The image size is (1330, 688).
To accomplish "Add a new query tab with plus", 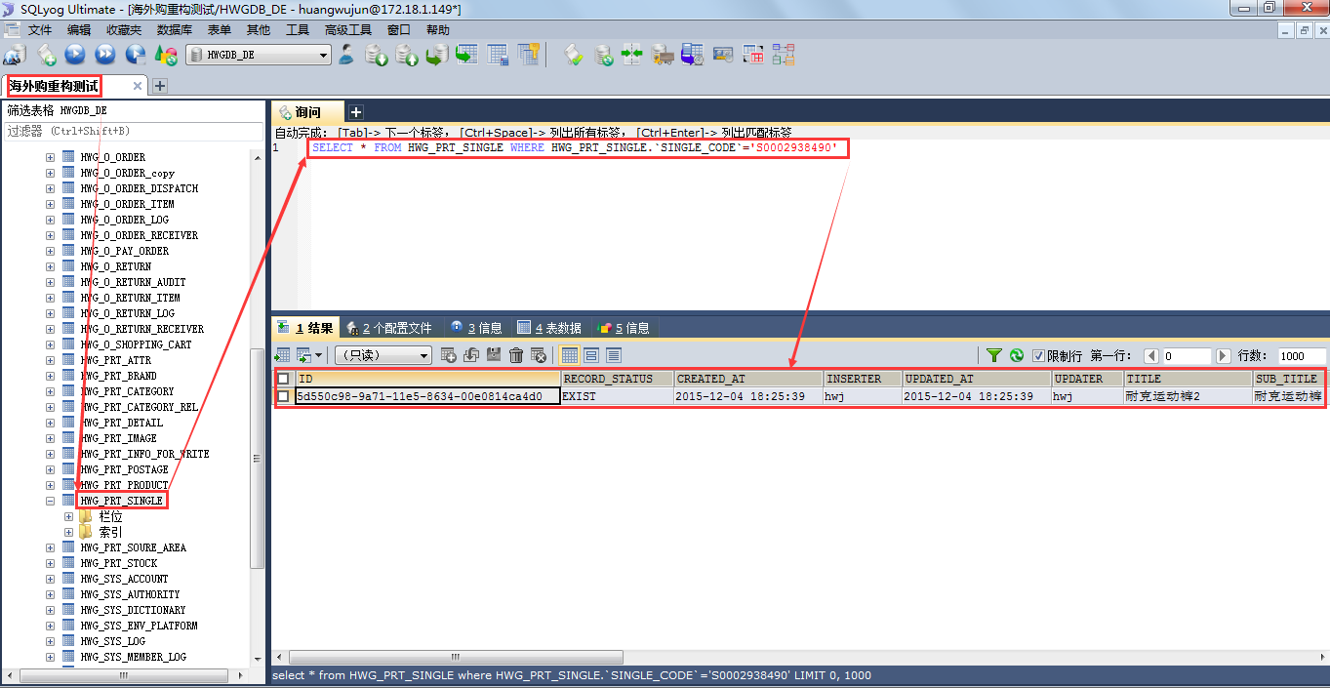I will point(356,112).
